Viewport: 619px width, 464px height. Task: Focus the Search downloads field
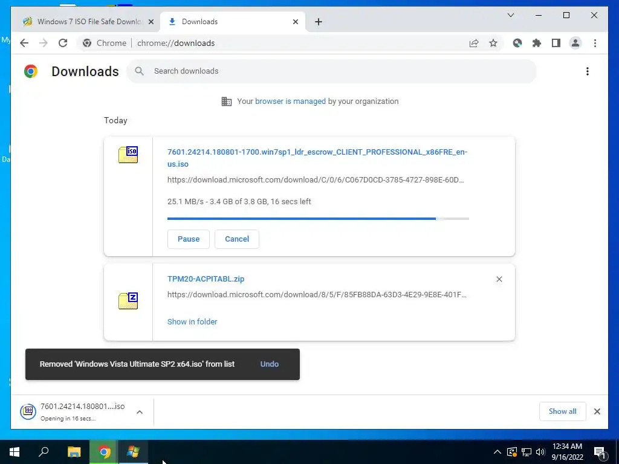click(332, 71)
